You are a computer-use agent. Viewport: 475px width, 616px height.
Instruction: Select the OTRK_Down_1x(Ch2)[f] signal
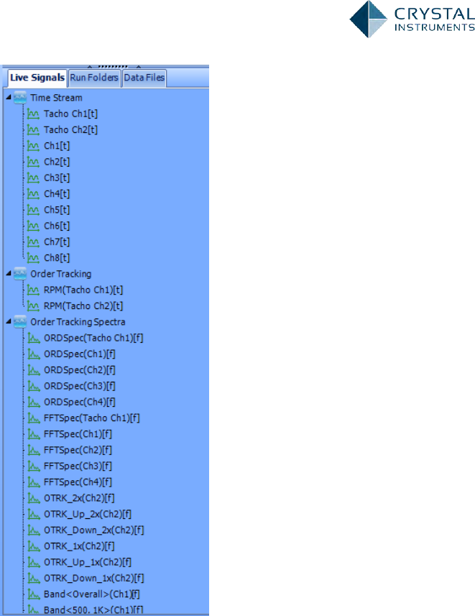click(x=94, y=579)
